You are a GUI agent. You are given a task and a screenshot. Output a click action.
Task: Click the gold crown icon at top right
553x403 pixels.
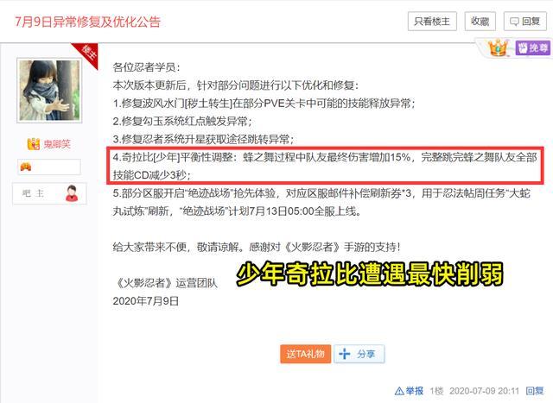click(498, 48)
